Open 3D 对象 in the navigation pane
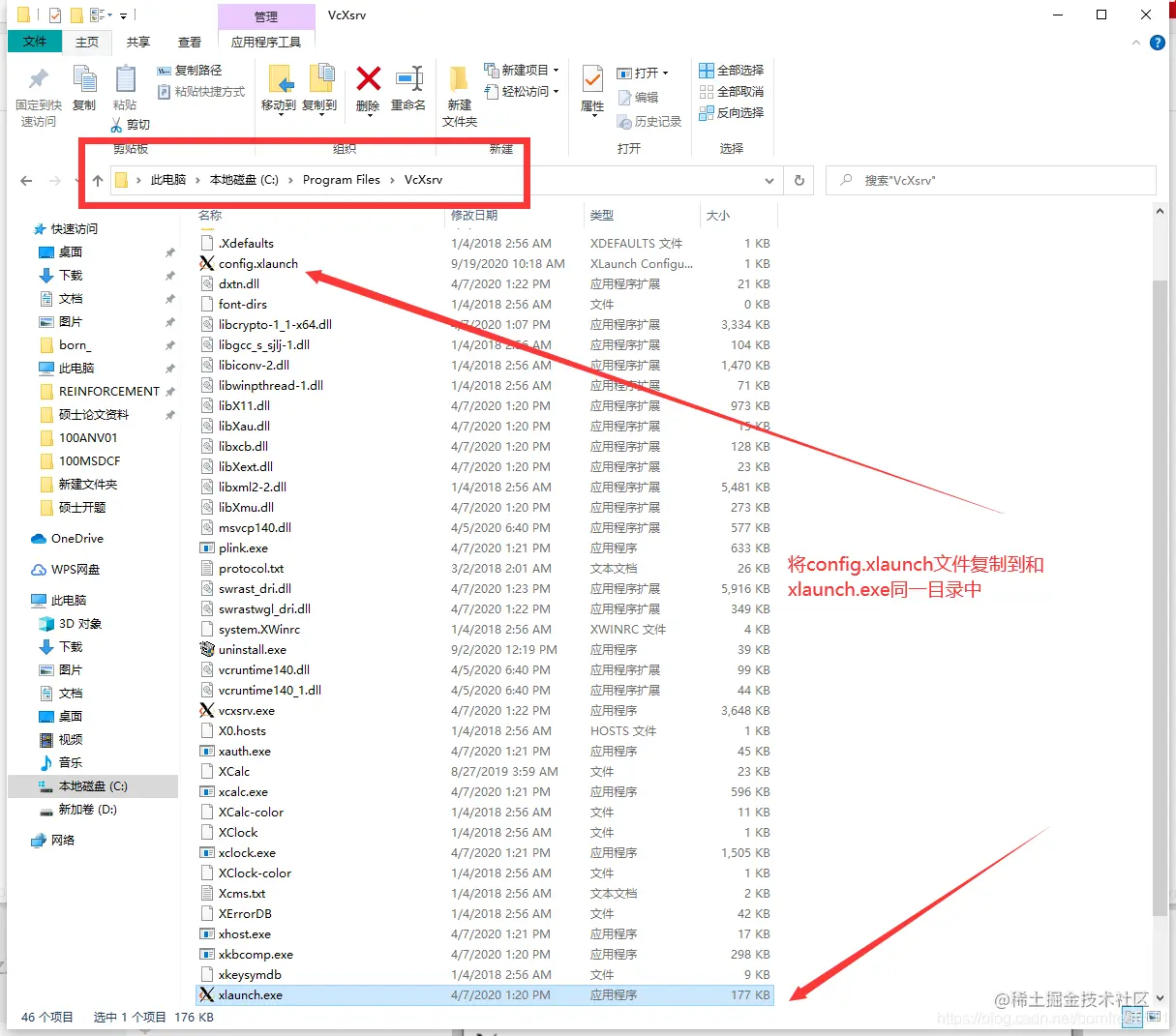1176x1036 pixels. pyautogui.click(x=79, y=624)
